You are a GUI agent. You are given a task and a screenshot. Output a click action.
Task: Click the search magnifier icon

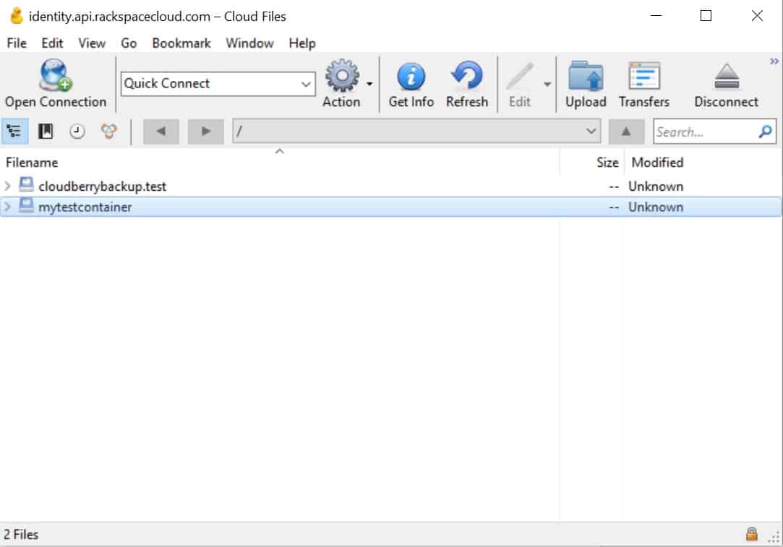766,132
